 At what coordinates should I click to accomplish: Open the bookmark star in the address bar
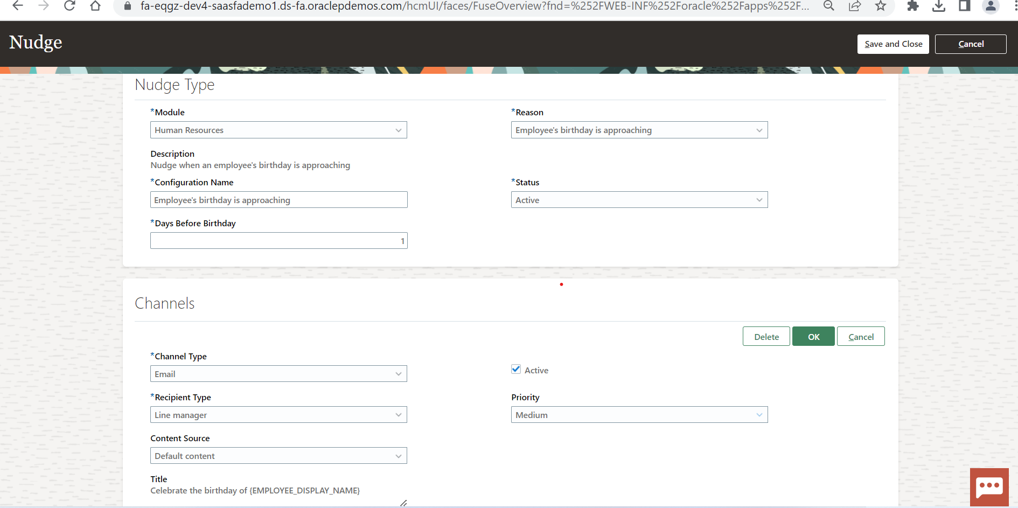pos(881,6)
